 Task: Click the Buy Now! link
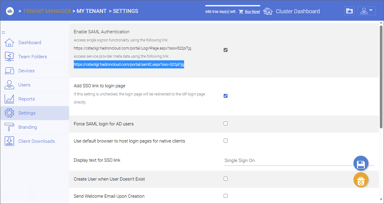click(252, 12)
